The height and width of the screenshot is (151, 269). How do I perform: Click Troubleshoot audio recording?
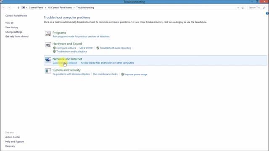click(x=116, y=48)
